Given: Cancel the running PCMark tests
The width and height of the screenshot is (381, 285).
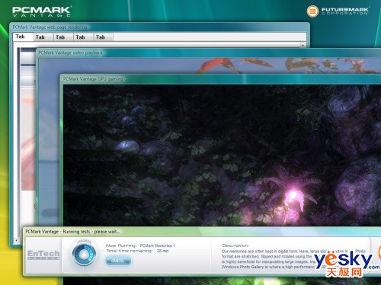Looking at the screenshot, I should pos(118,261).
